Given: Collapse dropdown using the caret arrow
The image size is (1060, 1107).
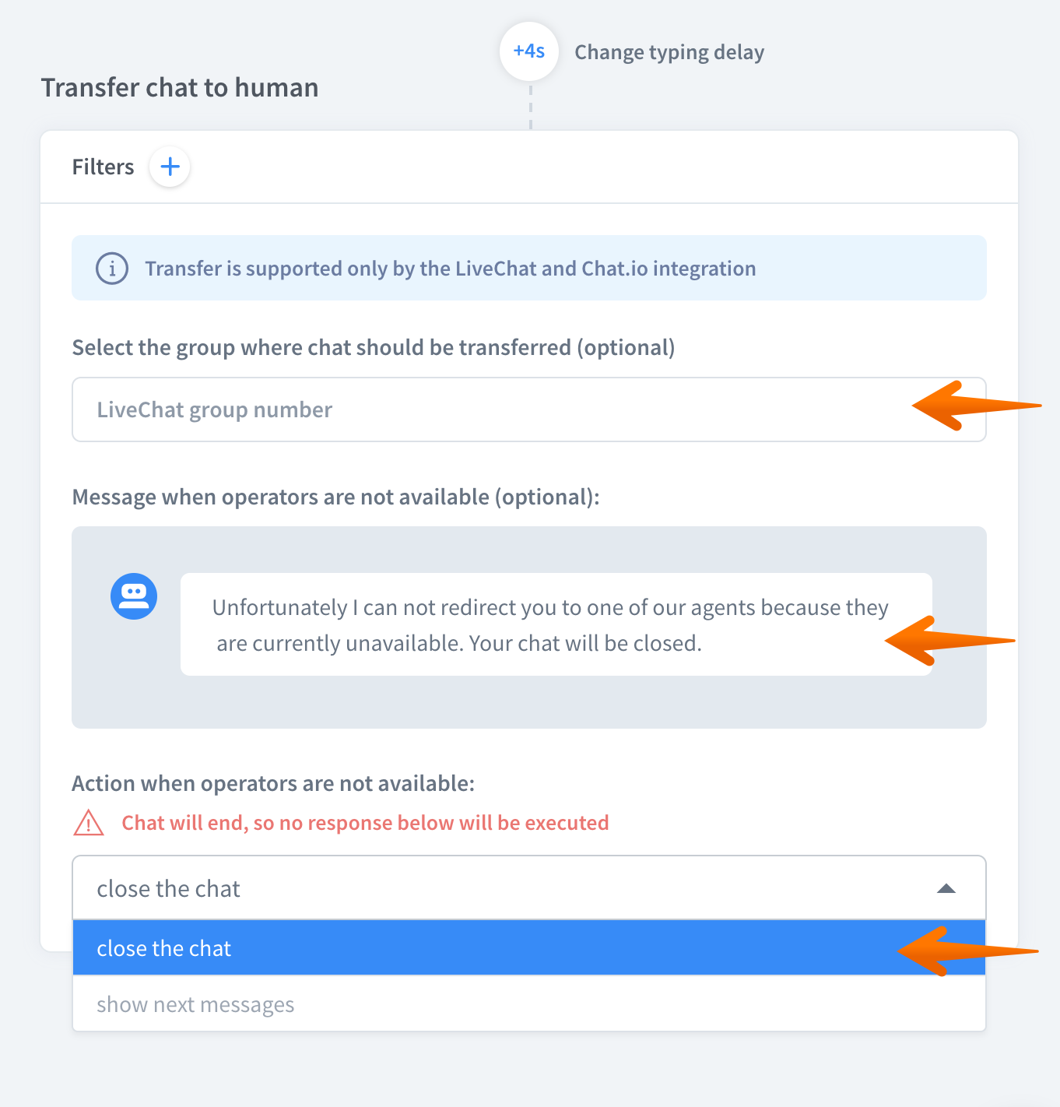Looking at the screenshot, I should (x=946, y=888).
